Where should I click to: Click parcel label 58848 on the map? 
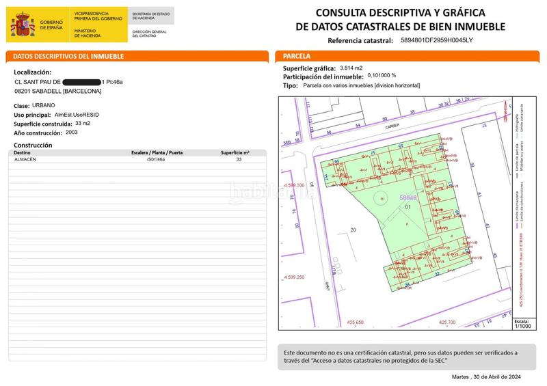click(408, 196)
